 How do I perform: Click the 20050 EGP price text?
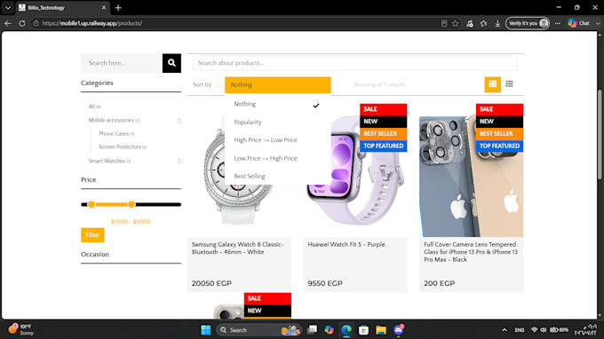[x=211, y=283]
